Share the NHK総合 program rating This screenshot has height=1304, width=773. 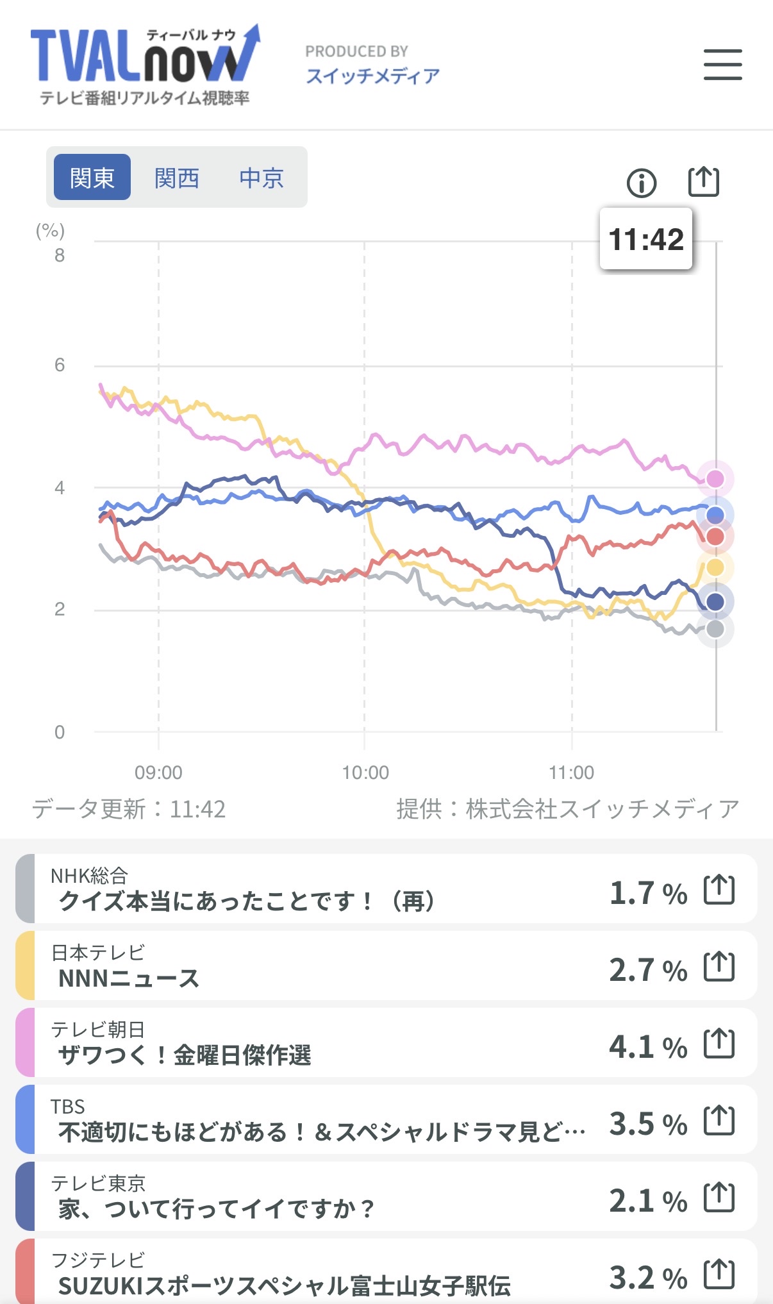719,890
